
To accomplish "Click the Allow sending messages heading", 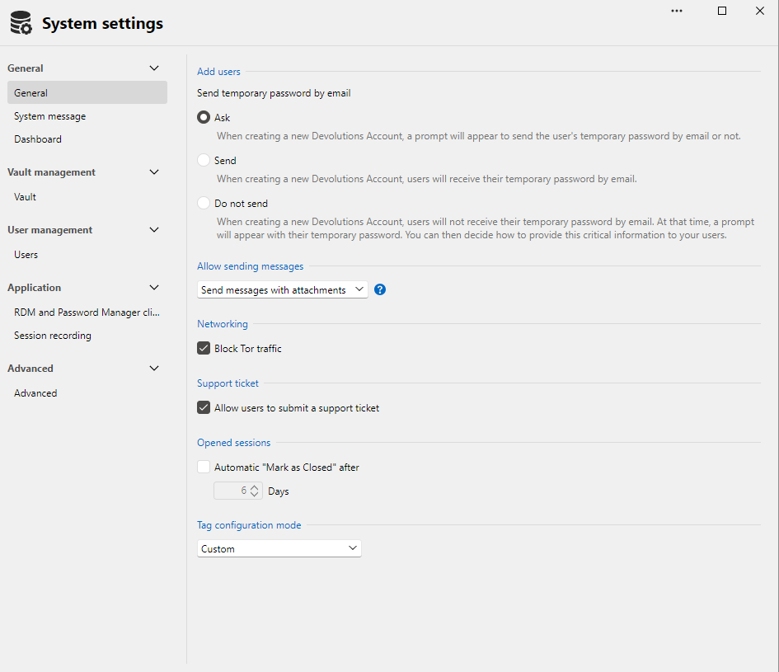I will click(250, 266).
